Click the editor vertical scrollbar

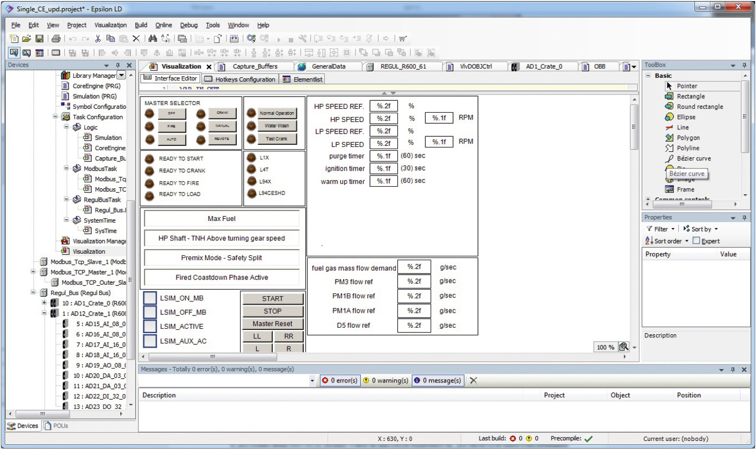[634, 127]
